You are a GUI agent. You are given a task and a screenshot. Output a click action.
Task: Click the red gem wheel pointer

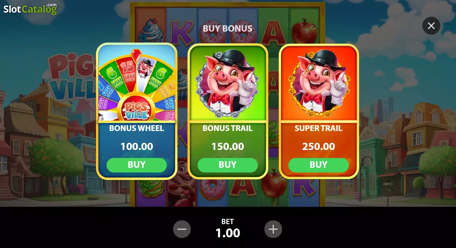136,55
